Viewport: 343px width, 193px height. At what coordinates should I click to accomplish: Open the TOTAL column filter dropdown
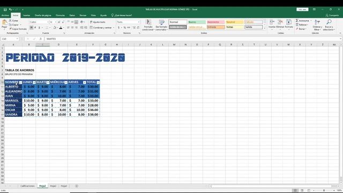pyautogui.click(x=98, y=83)
